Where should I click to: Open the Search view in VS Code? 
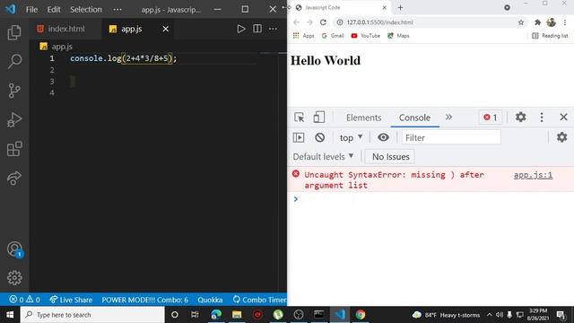pyautogui.click(x=14, y=61)
